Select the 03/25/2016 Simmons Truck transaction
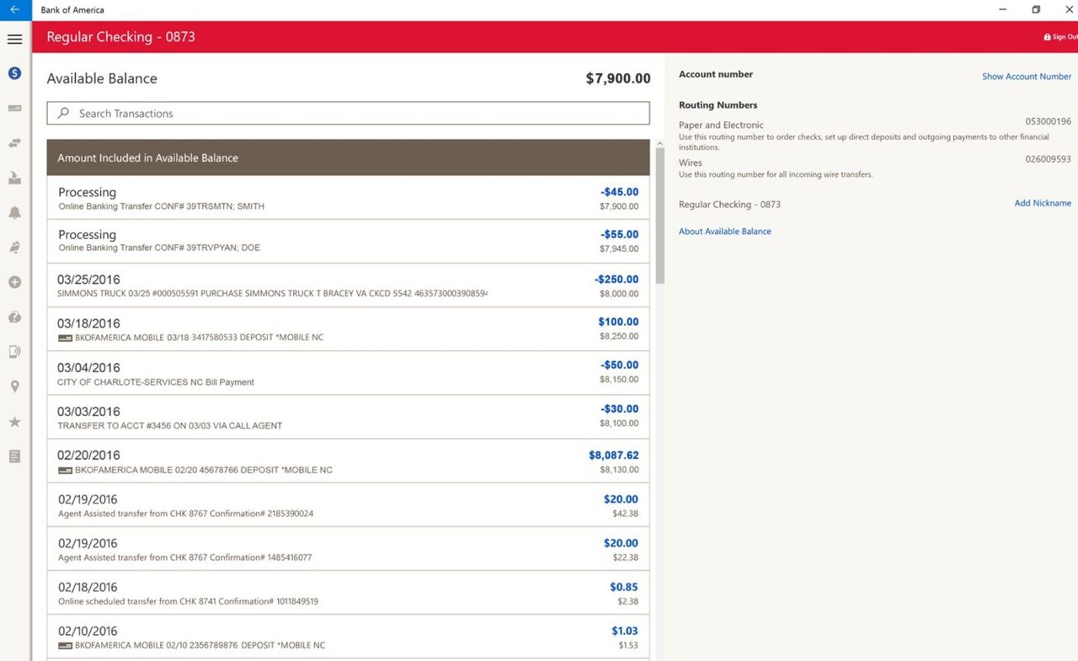The width and height of the screenshot is (1078, 661). 348,285
